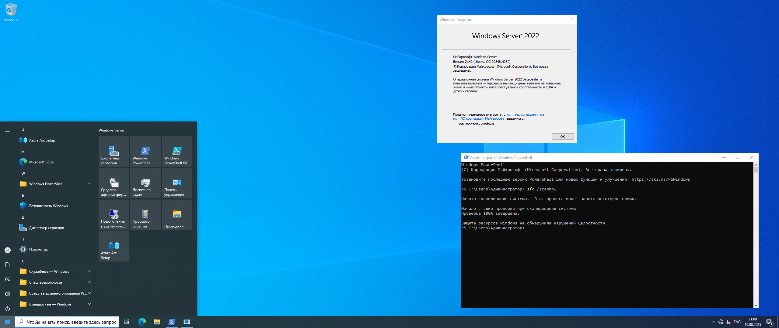Open the Просмотр событий tile
The image size is (779, 328).
click(145, 215)
